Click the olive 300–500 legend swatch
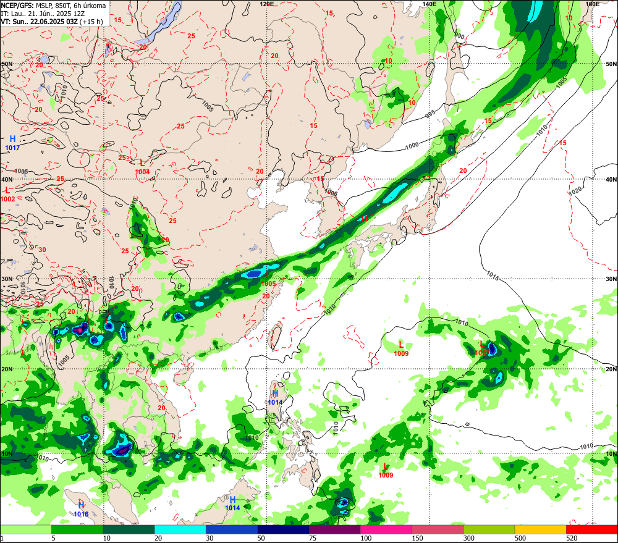 click(x=489, y=529)
